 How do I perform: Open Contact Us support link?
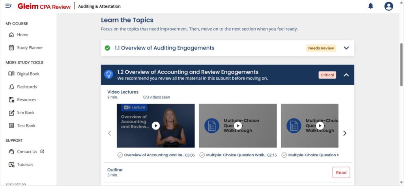(x=27, y=152)
